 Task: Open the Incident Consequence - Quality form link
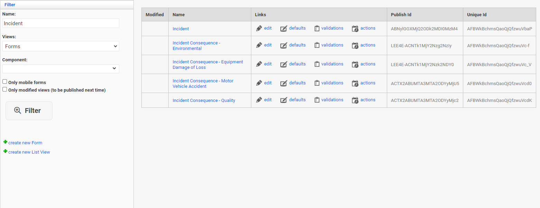coord(204,101)
